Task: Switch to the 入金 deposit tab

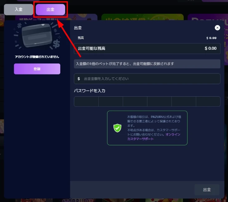Action: [x=19, y=9]
